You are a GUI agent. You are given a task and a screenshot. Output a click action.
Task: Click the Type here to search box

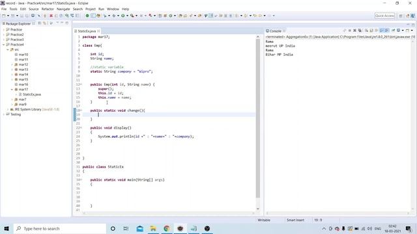pyautogui.click(x=60, y=228)
